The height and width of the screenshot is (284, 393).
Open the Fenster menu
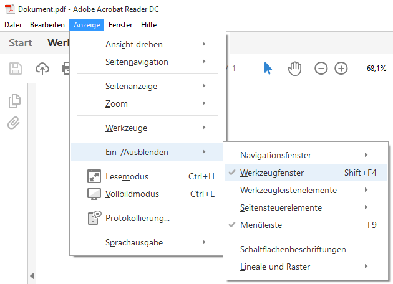120,25
